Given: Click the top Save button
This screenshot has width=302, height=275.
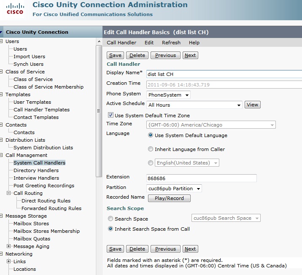Looking at the screenshot, I should [116, 55].
